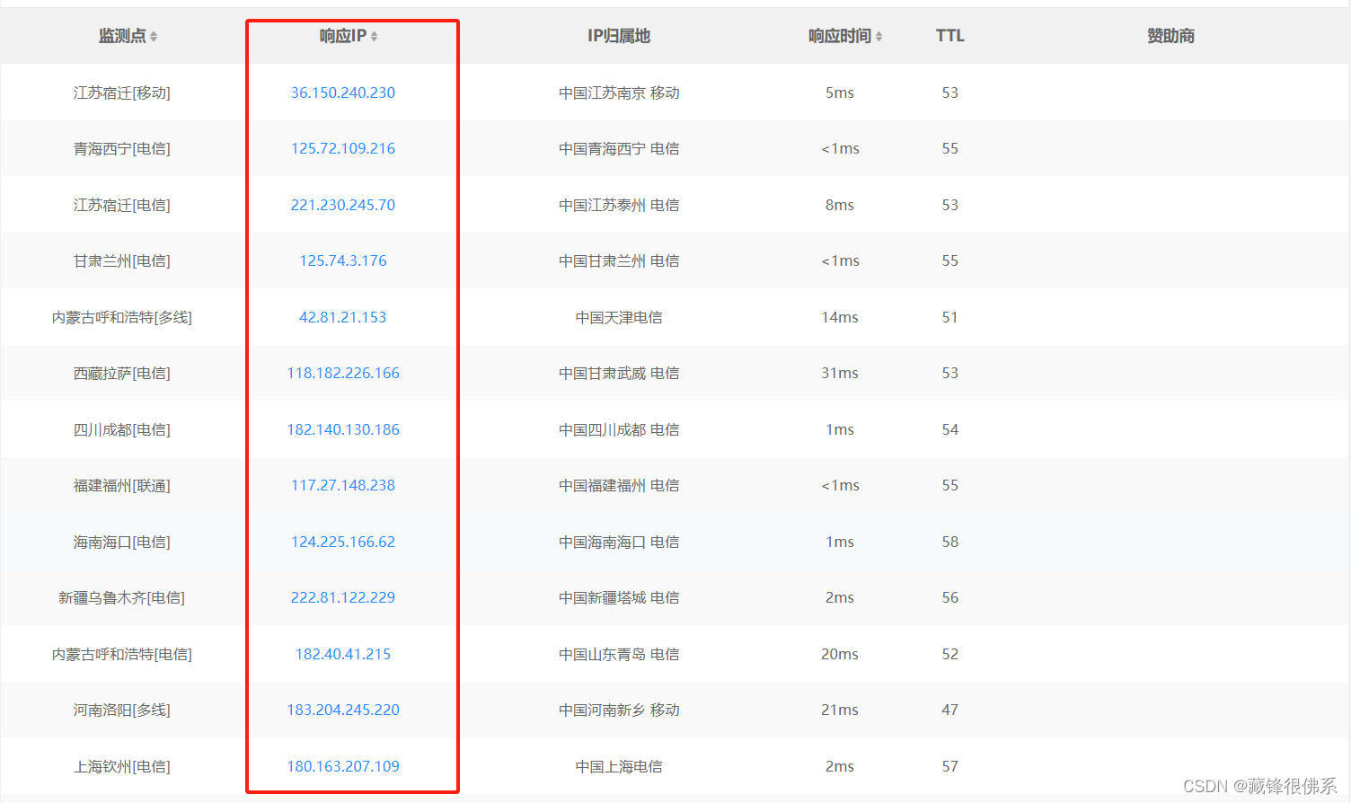Open IP link 182.140.130.186
The image size is (1351, 803).
click(x=343, y=429)
